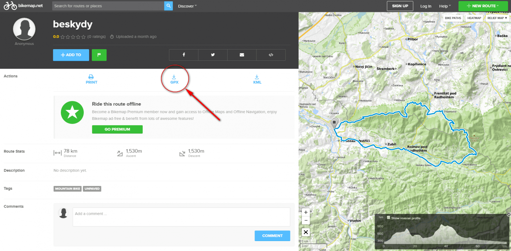Click the Anonymous user avatar
The image size is (511, 251).
point(24,29)
